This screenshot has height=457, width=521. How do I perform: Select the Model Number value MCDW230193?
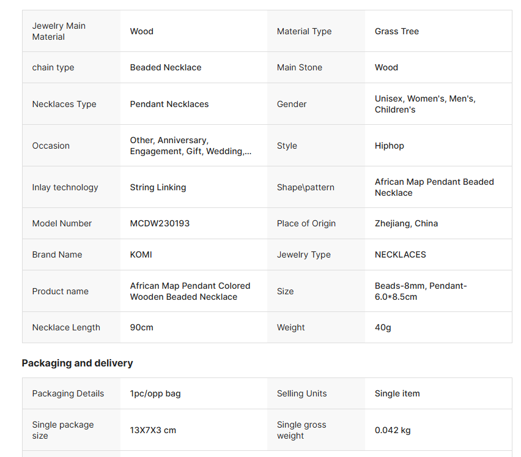[x=160, y=223]
